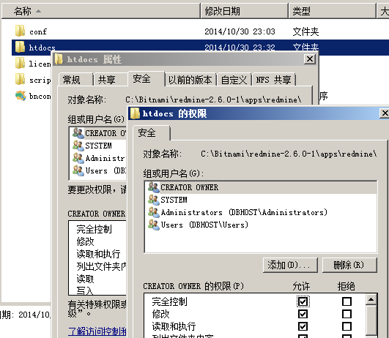Toggle deny checkbox for 完全控制

click(x=347, y=301)
